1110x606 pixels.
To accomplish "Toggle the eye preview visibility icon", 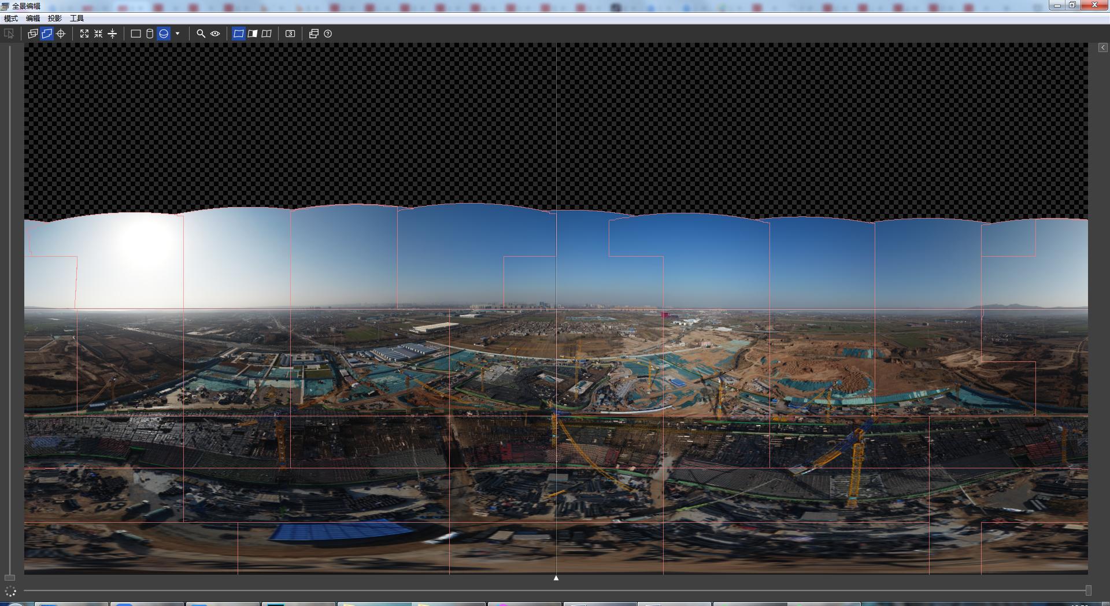I will [x=215, y=34].
